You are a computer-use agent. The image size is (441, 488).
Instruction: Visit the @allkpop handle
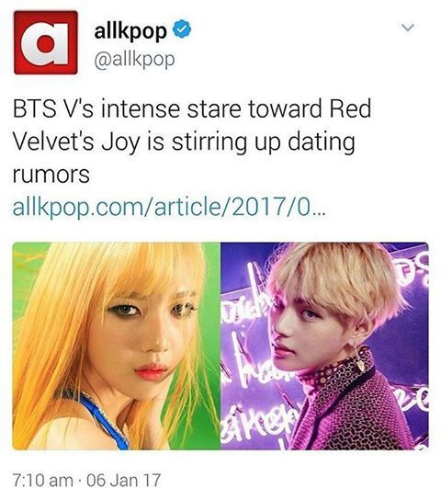[134, 59]
